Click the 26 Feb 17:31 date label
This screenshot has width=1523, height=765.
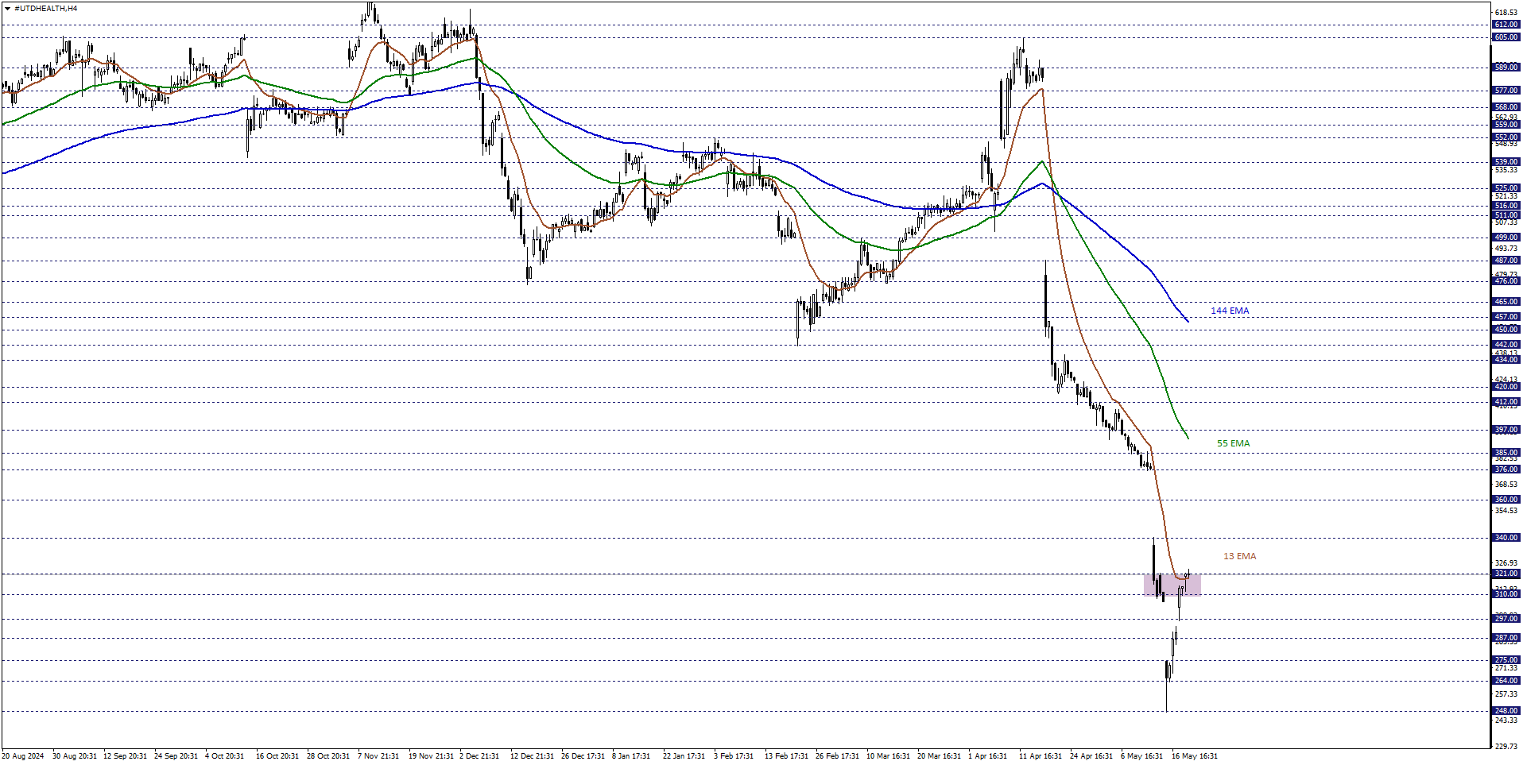tap(837, 756)
